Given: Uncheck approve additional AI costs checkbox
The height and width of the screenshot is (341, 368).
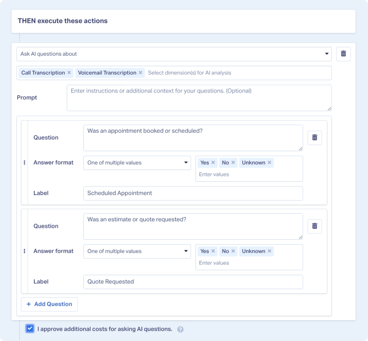Looking at the screenshot, I should tap(30, 329).
